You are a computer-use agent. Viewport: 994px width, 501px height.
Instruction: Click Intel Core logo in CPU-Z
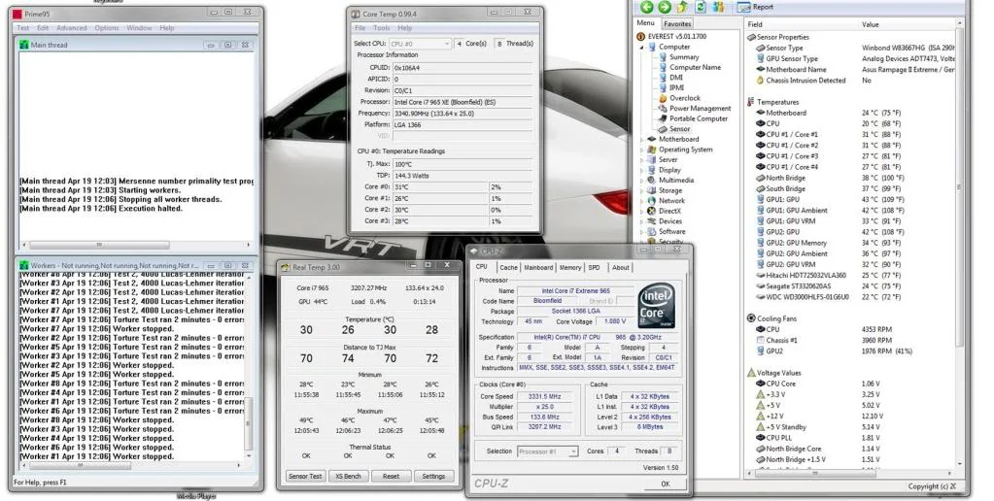[656, 306]
